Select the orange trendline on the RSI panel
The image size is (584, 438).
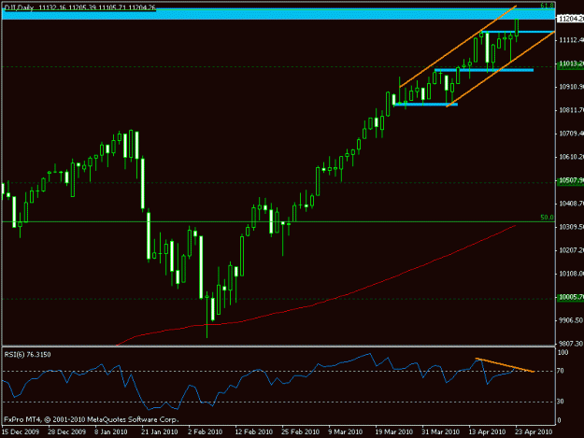505,365
